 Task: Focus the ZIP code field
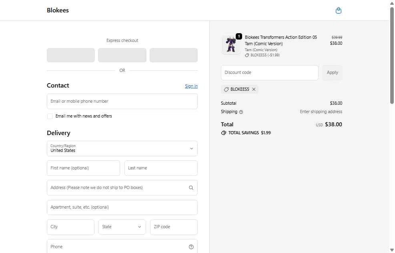174,227
